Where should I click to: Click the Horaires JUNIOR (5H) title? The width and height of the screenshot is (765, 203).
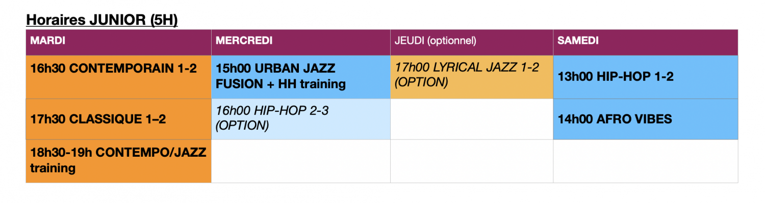[101, 20]
